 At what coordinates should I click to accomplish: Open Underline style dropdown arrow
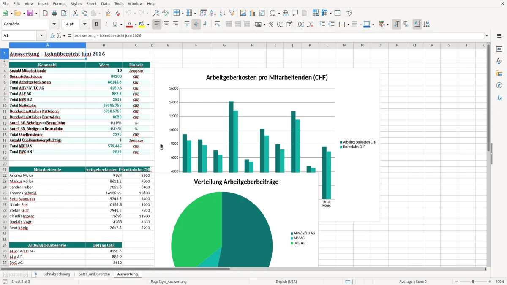click(x=121, y=24)
